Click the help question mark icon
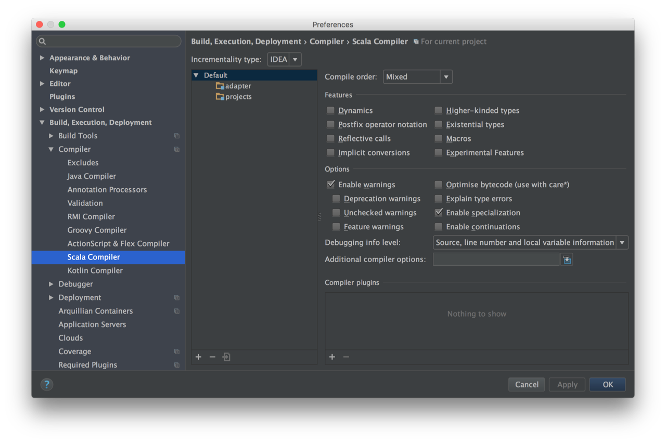The width and height of the screenshot is (666, 443). click(x=47, y=385)
